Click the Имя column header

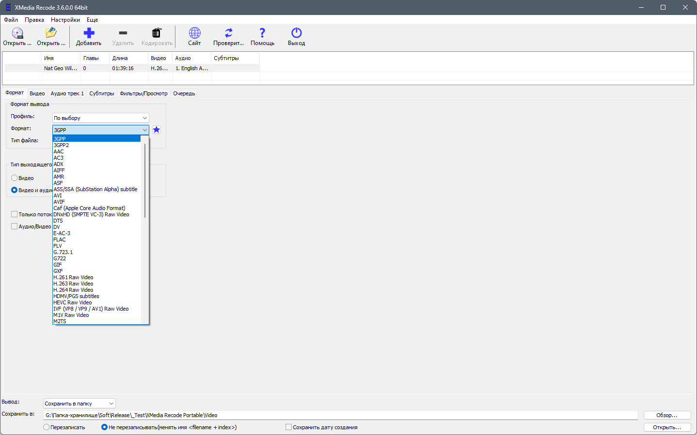click(x=61, y=58)
